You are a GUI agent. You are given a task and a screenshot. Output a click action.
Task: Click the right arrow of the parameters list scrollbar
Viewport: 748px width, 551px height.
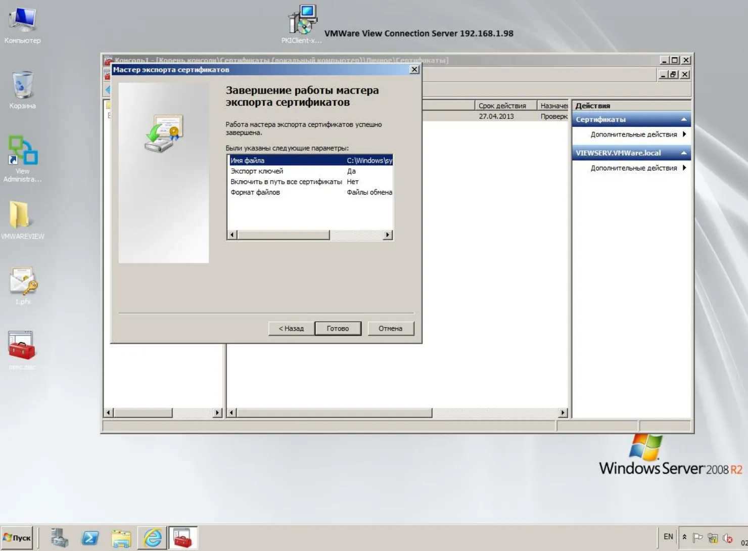pos(388,235)
